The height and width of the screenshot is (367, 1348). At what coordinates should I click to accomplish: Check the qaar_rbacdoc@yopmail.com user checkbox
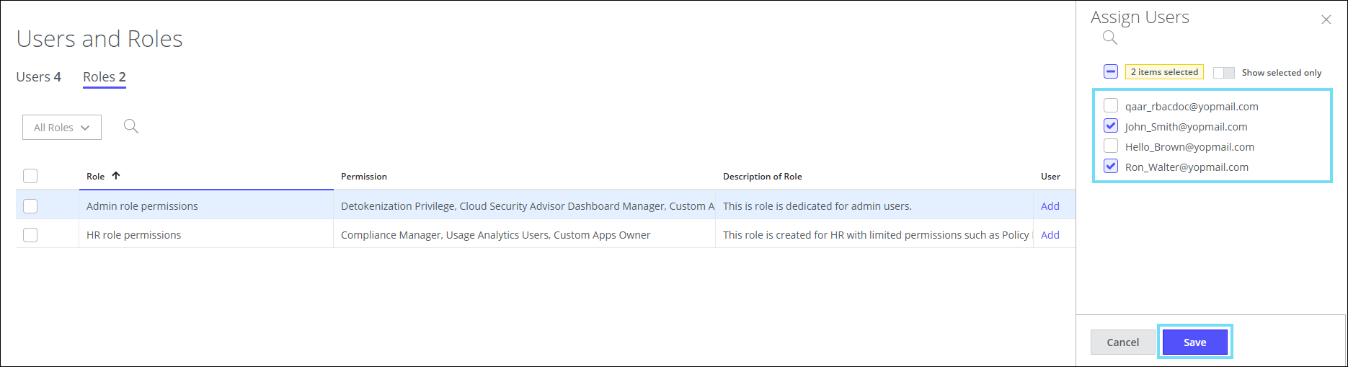pos(1111,106)
